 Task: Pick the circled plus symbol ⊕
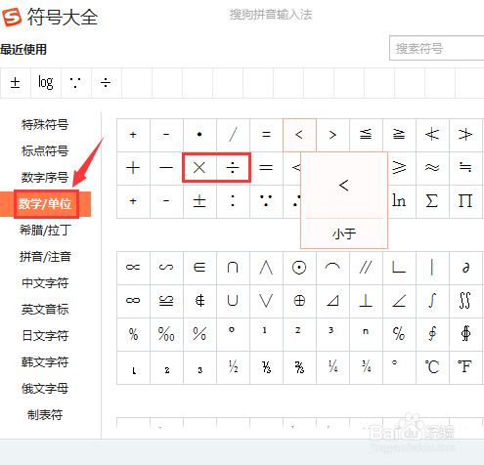click(x=299, y=301)
